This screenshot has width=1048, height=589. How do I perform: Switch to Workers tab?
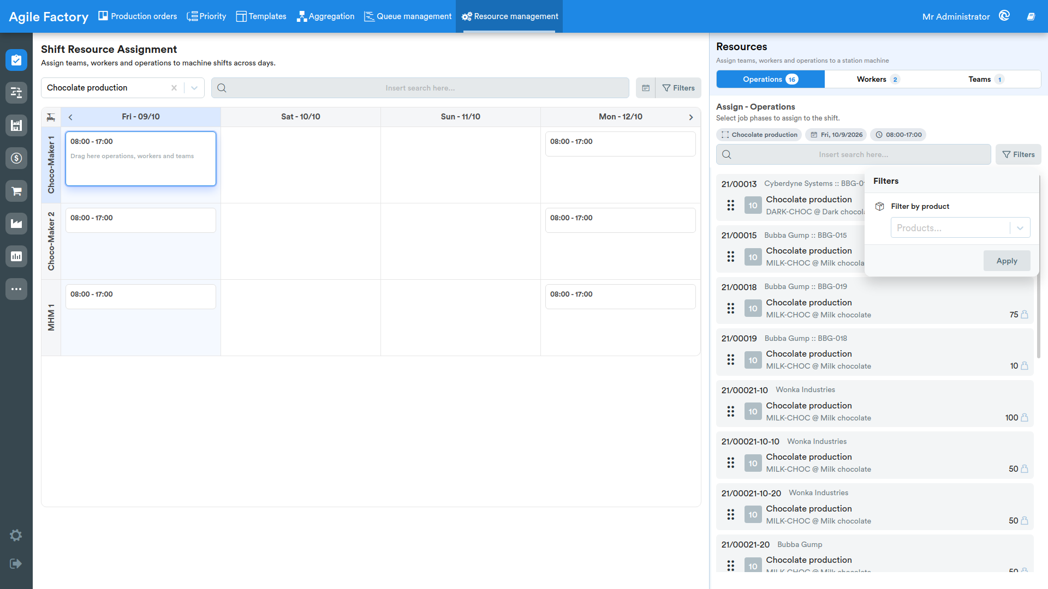coord(878,79)
